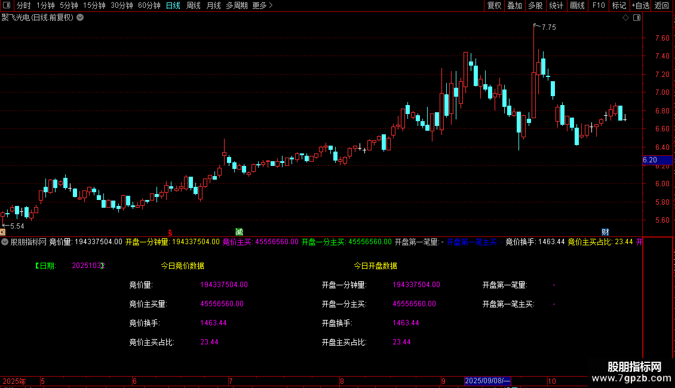Click month 5 on the time axis
This screenshot has width=675, height=388.
click(x=42, y=381)
